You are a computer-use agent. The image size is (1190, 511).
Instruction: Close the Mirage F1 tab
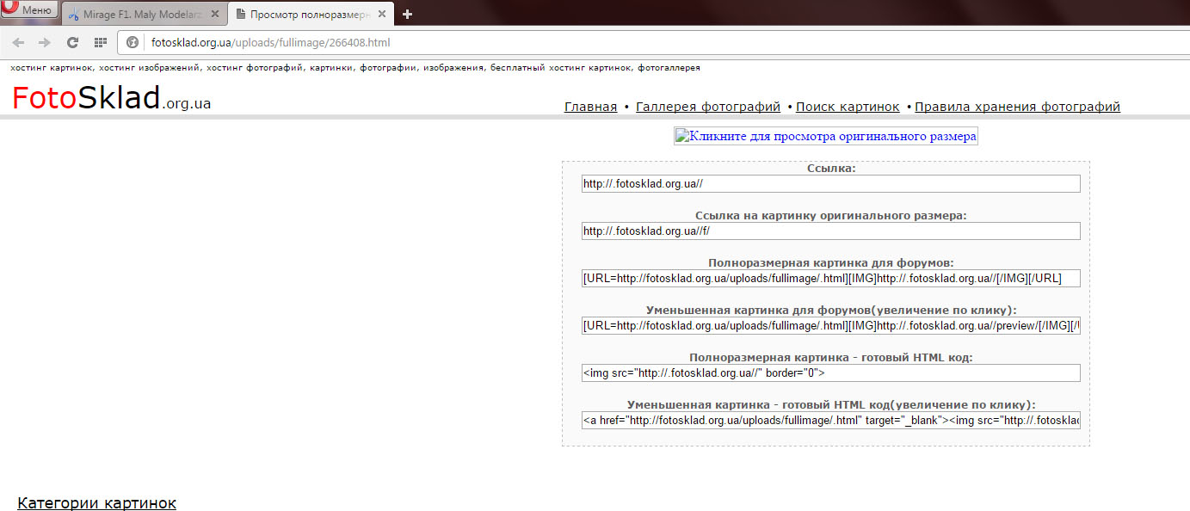[x=215, y=14]
